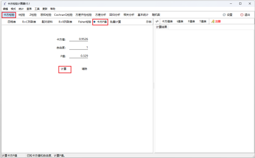Click the 设置 gear icon
The width and height of the screenshot is (255, 158).
(224, 15)
